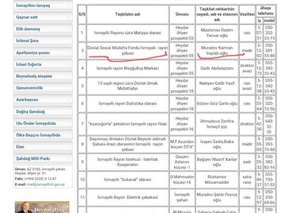Open the Azərbaycan menu item
Viewport: 295px width, 213px height.
coord(43,99)
